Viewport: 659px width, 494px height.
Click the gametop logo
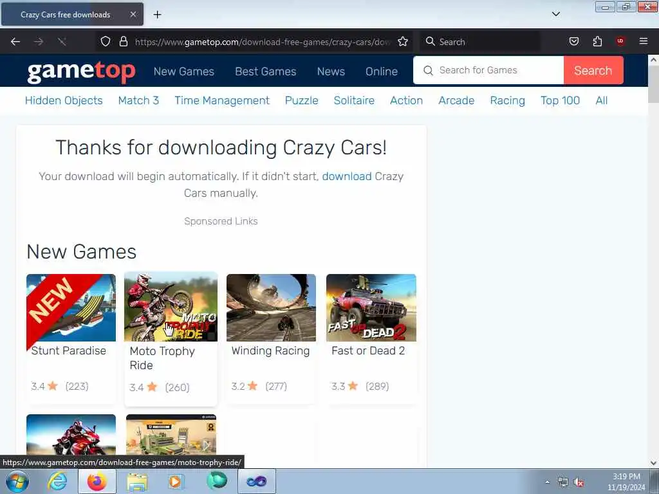[x=82, y=71]
